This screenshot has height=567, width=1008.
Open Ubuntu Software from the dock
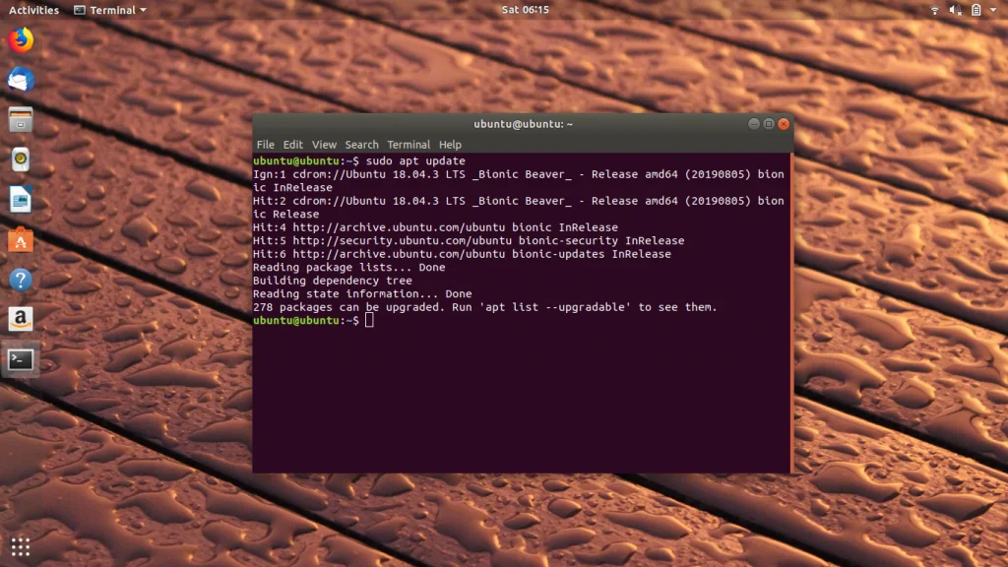click(21, 240)
